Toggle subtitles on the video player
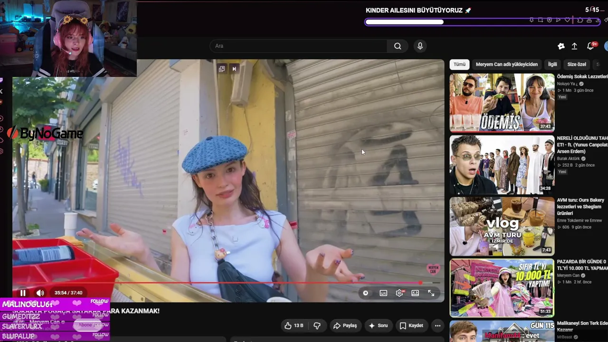This screenshot has height=342, width=608. click(x=383, y=293)
